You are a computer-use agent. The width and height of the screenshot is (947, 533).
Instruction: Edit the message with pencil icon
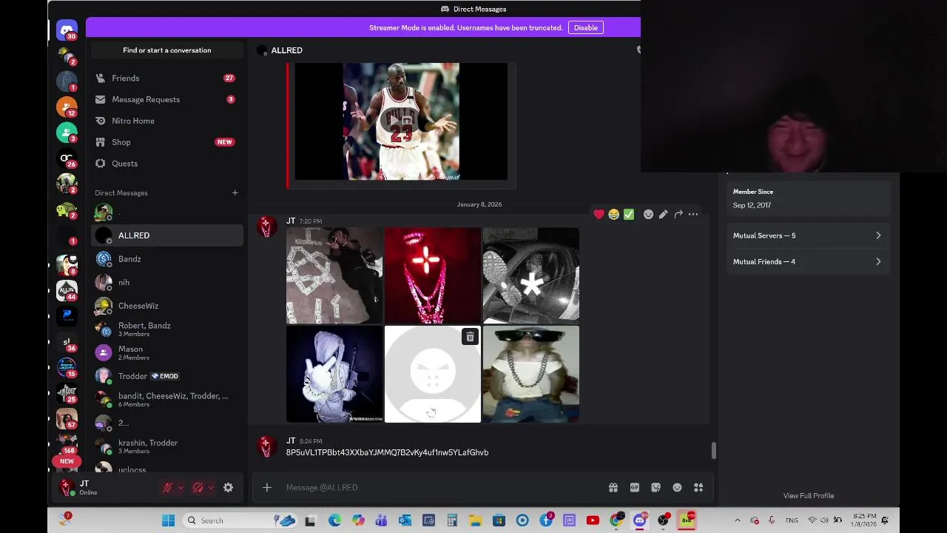click(x=663, y=215)
